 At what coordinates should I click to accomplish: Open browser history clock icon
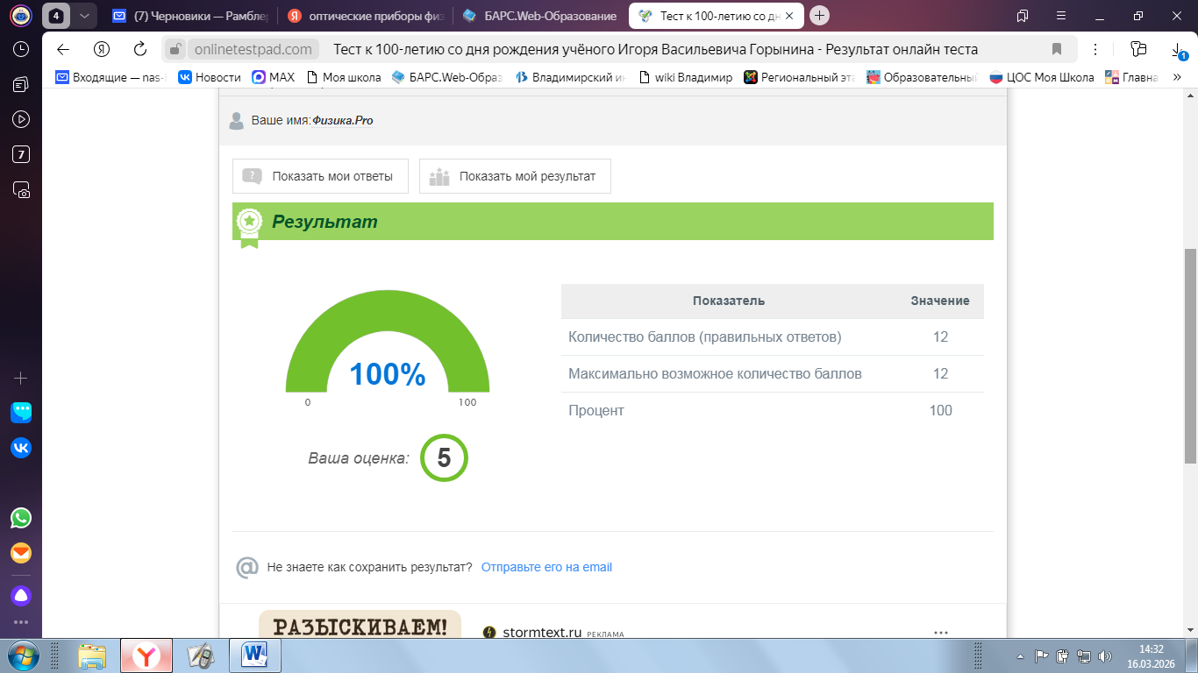pos(21,49)
